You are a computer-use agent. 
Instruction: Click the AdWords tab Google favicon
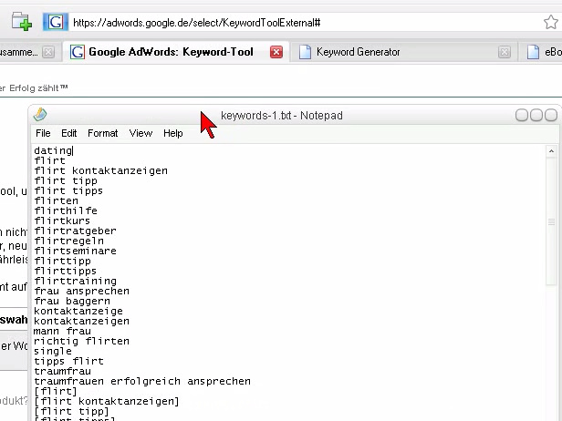pos(78,53)
